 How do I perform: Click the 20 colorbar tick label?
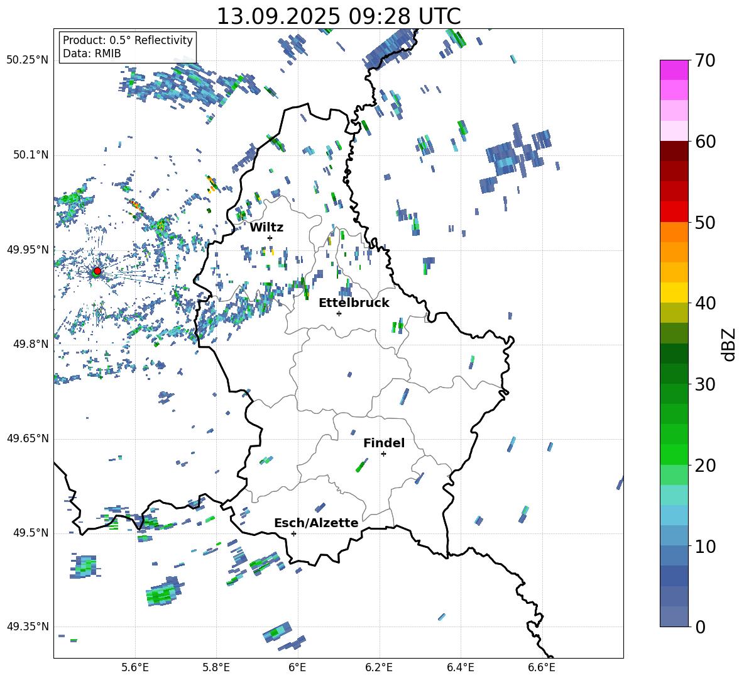[x=705, y=465]
